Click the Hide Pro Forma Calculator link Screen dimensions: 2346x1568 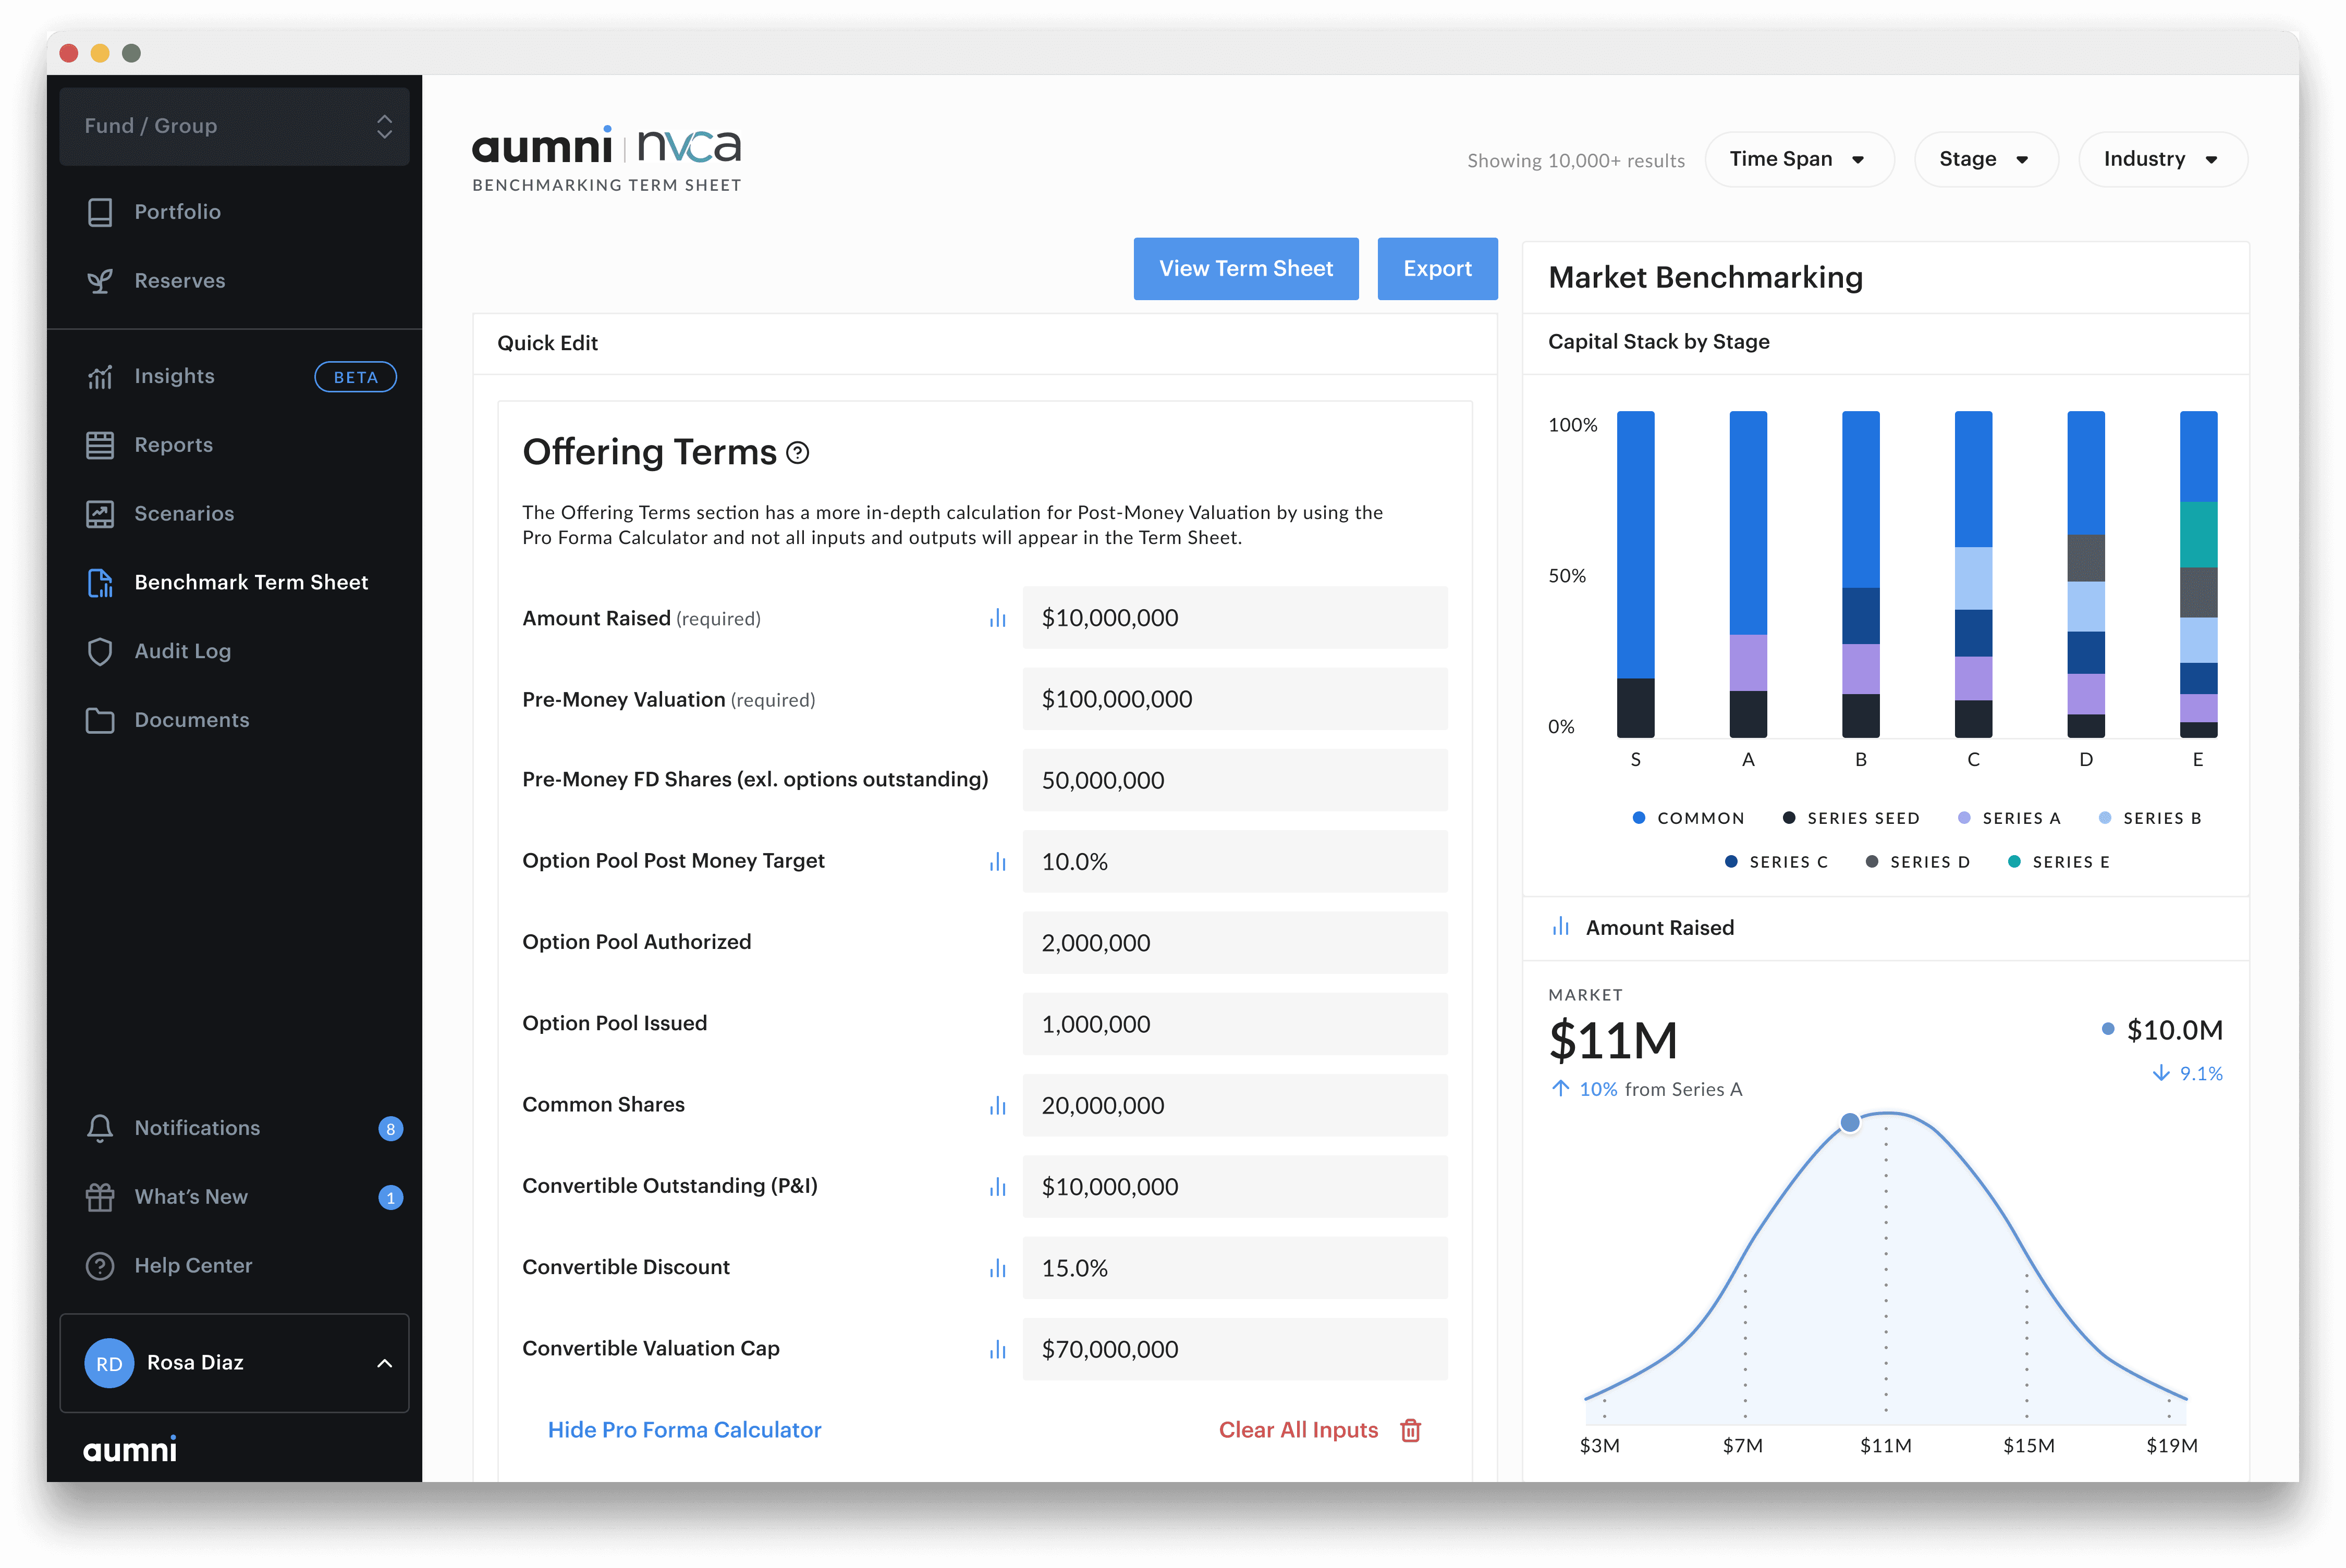click(x=685, y=1430)
